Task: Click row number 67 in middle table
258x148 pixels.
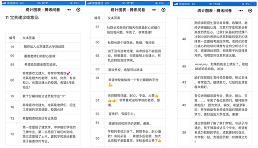Action: tap(97, 27)
